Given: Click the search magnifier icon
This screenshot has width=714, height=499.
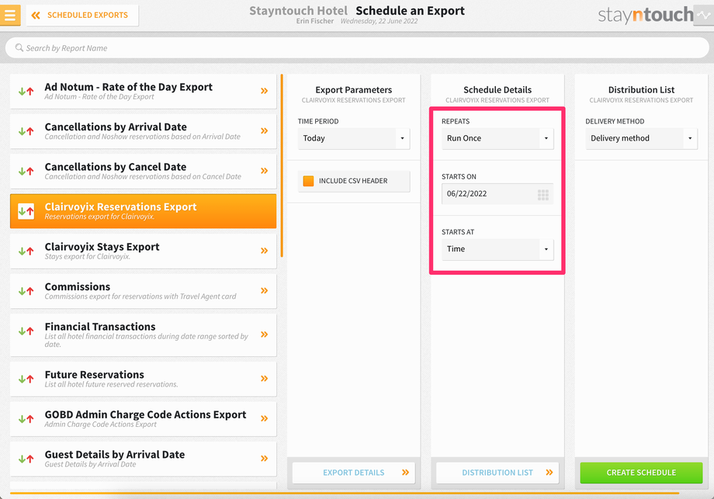Looking at the screenshot, I should [x=19, y=47].
